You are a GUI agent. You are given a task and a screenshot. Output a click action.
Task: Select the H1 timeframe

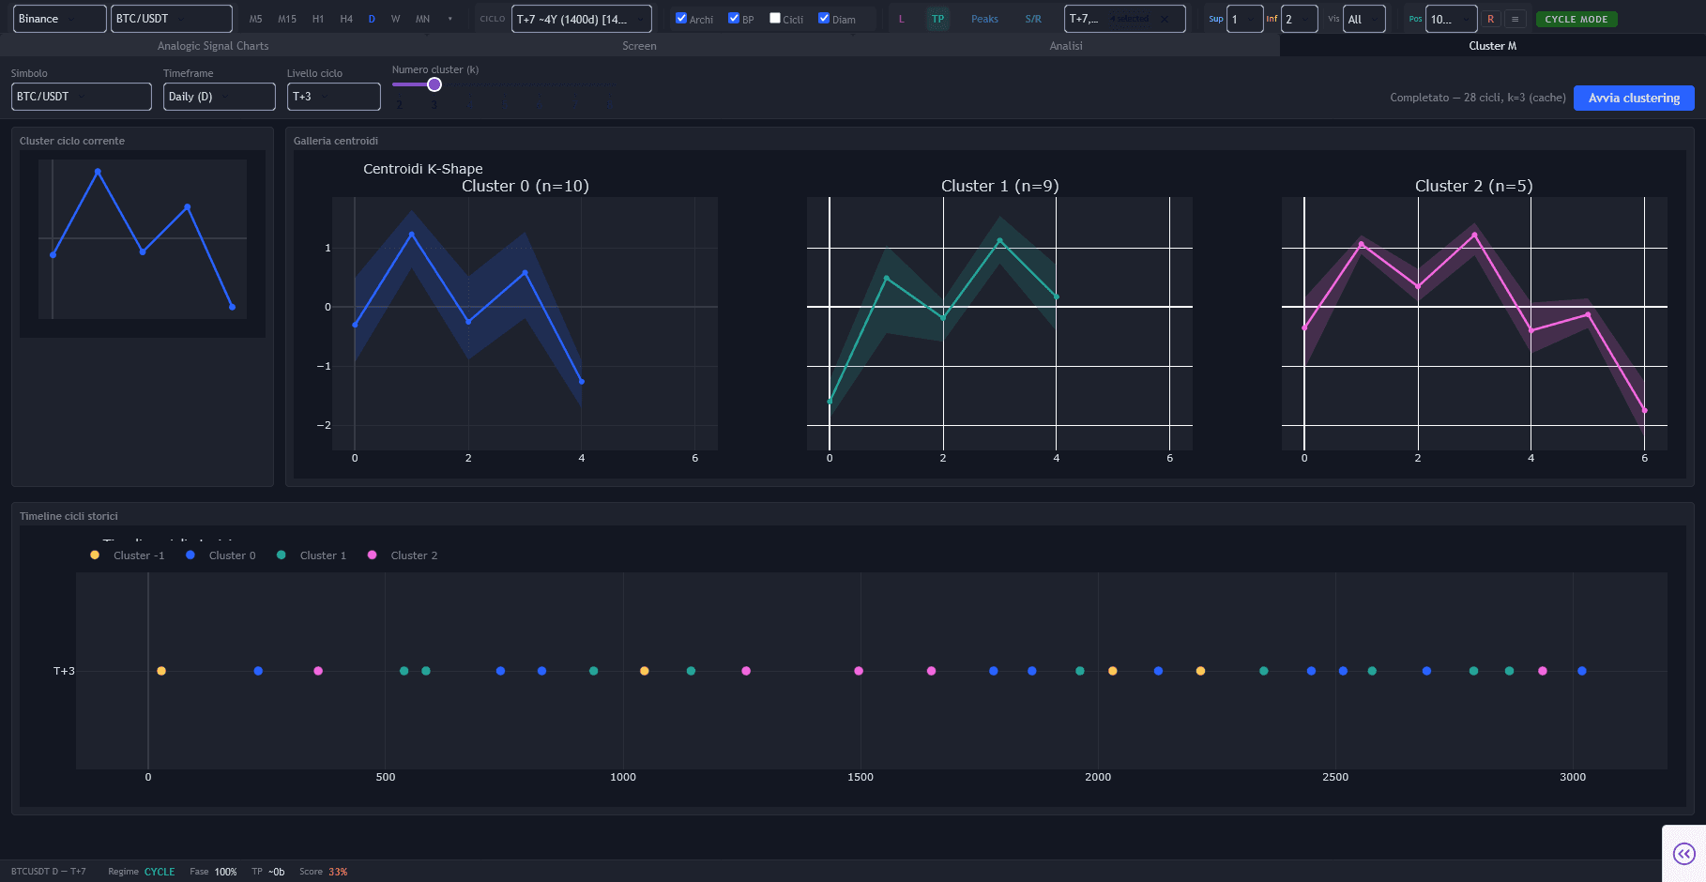coord(318,19)
